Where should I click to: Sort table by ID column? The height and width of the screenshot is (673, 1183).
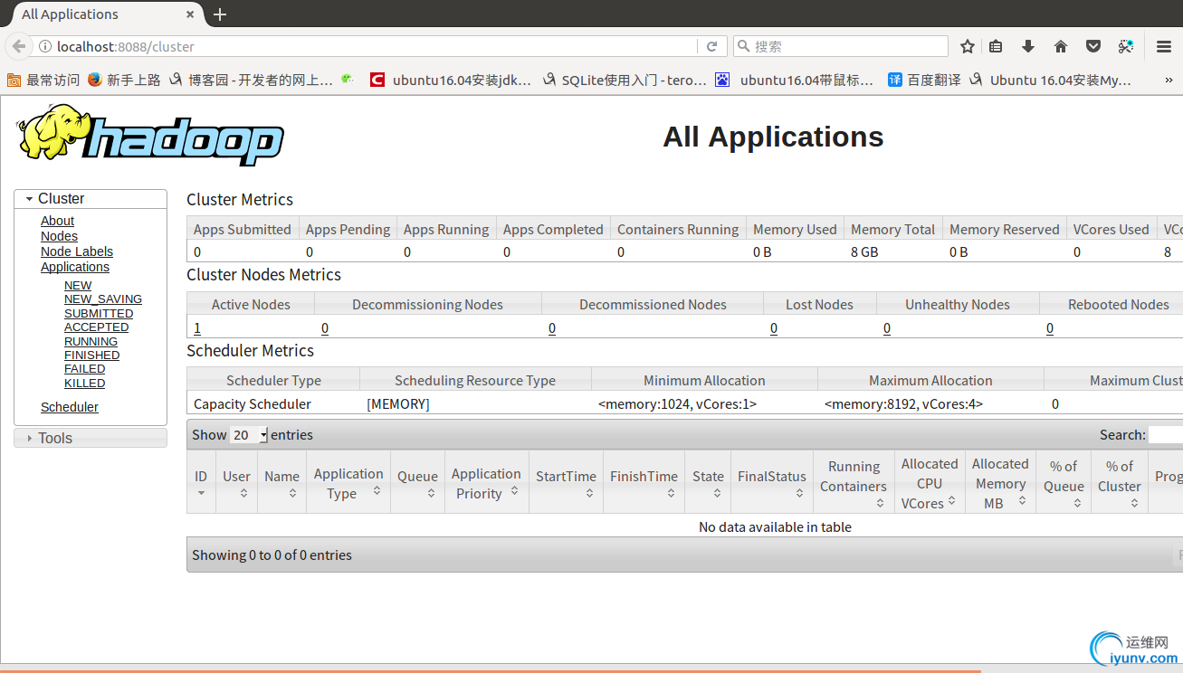(x=201, y=483)
